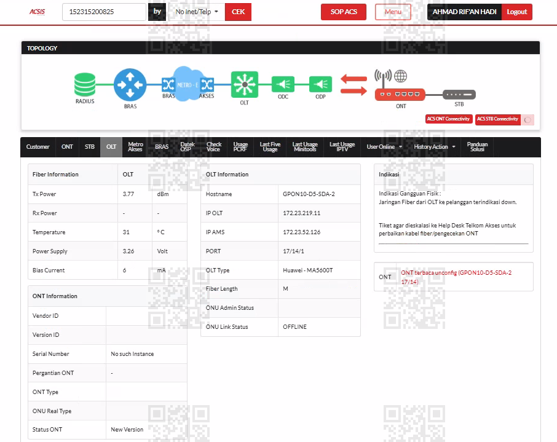This screenshot has height=442, width=557.
Task: Click the RADIUS database icon in topology
Action: [x=85, y=85]
